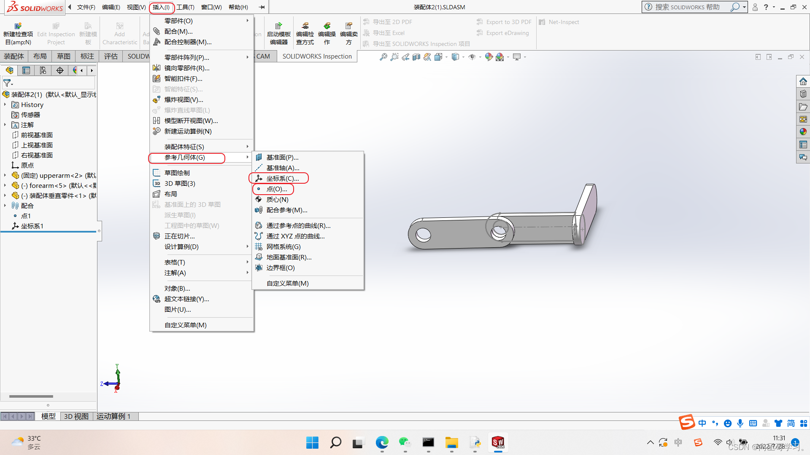
Task: Select 坐标系1 in the feature tree
Action: [x=32, y=226]
